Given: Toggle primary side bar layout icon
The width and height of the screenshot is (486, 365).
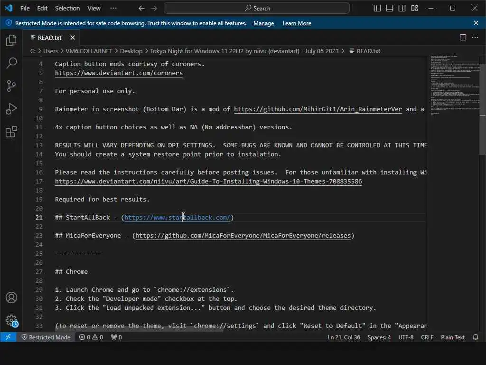Looking at the screenshot, I should pyautogui.click(x=377, y=9).
